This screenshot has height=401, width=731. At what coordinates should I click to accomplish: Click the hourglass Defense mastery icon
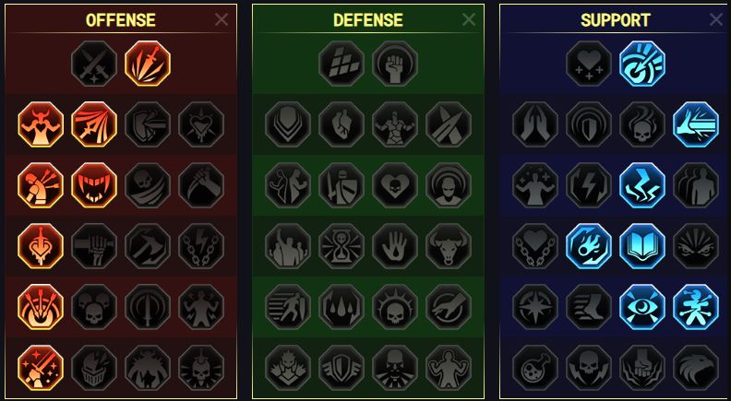[342, 246]
